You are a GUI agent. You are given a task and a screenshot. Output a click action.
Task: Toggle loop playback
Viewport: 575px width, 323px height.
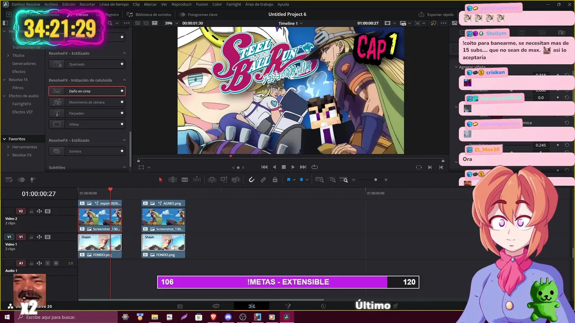(x=314, y=167)
